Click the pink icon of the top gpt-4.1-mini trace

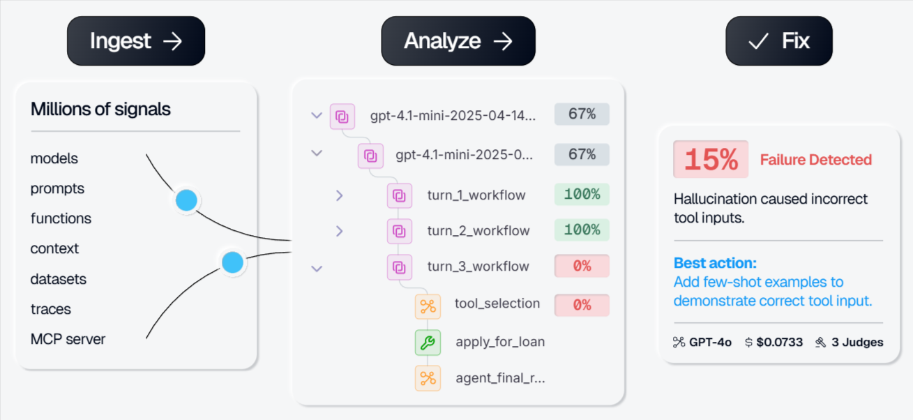342,116
